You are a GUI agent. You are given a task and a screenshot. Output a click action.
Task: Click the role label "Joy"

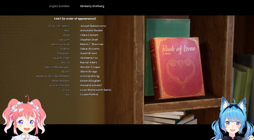tap(67, 95)
